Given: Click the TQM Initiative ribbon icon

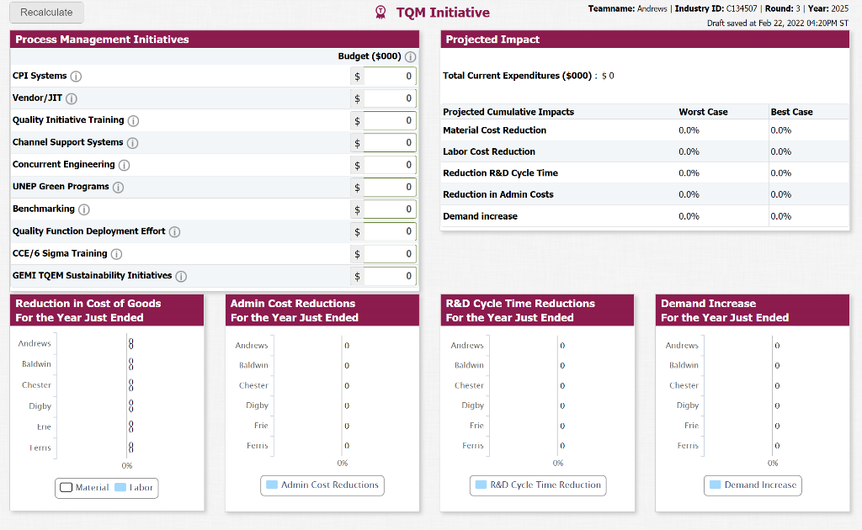Looking at the screenshot, I should (380, 13).
